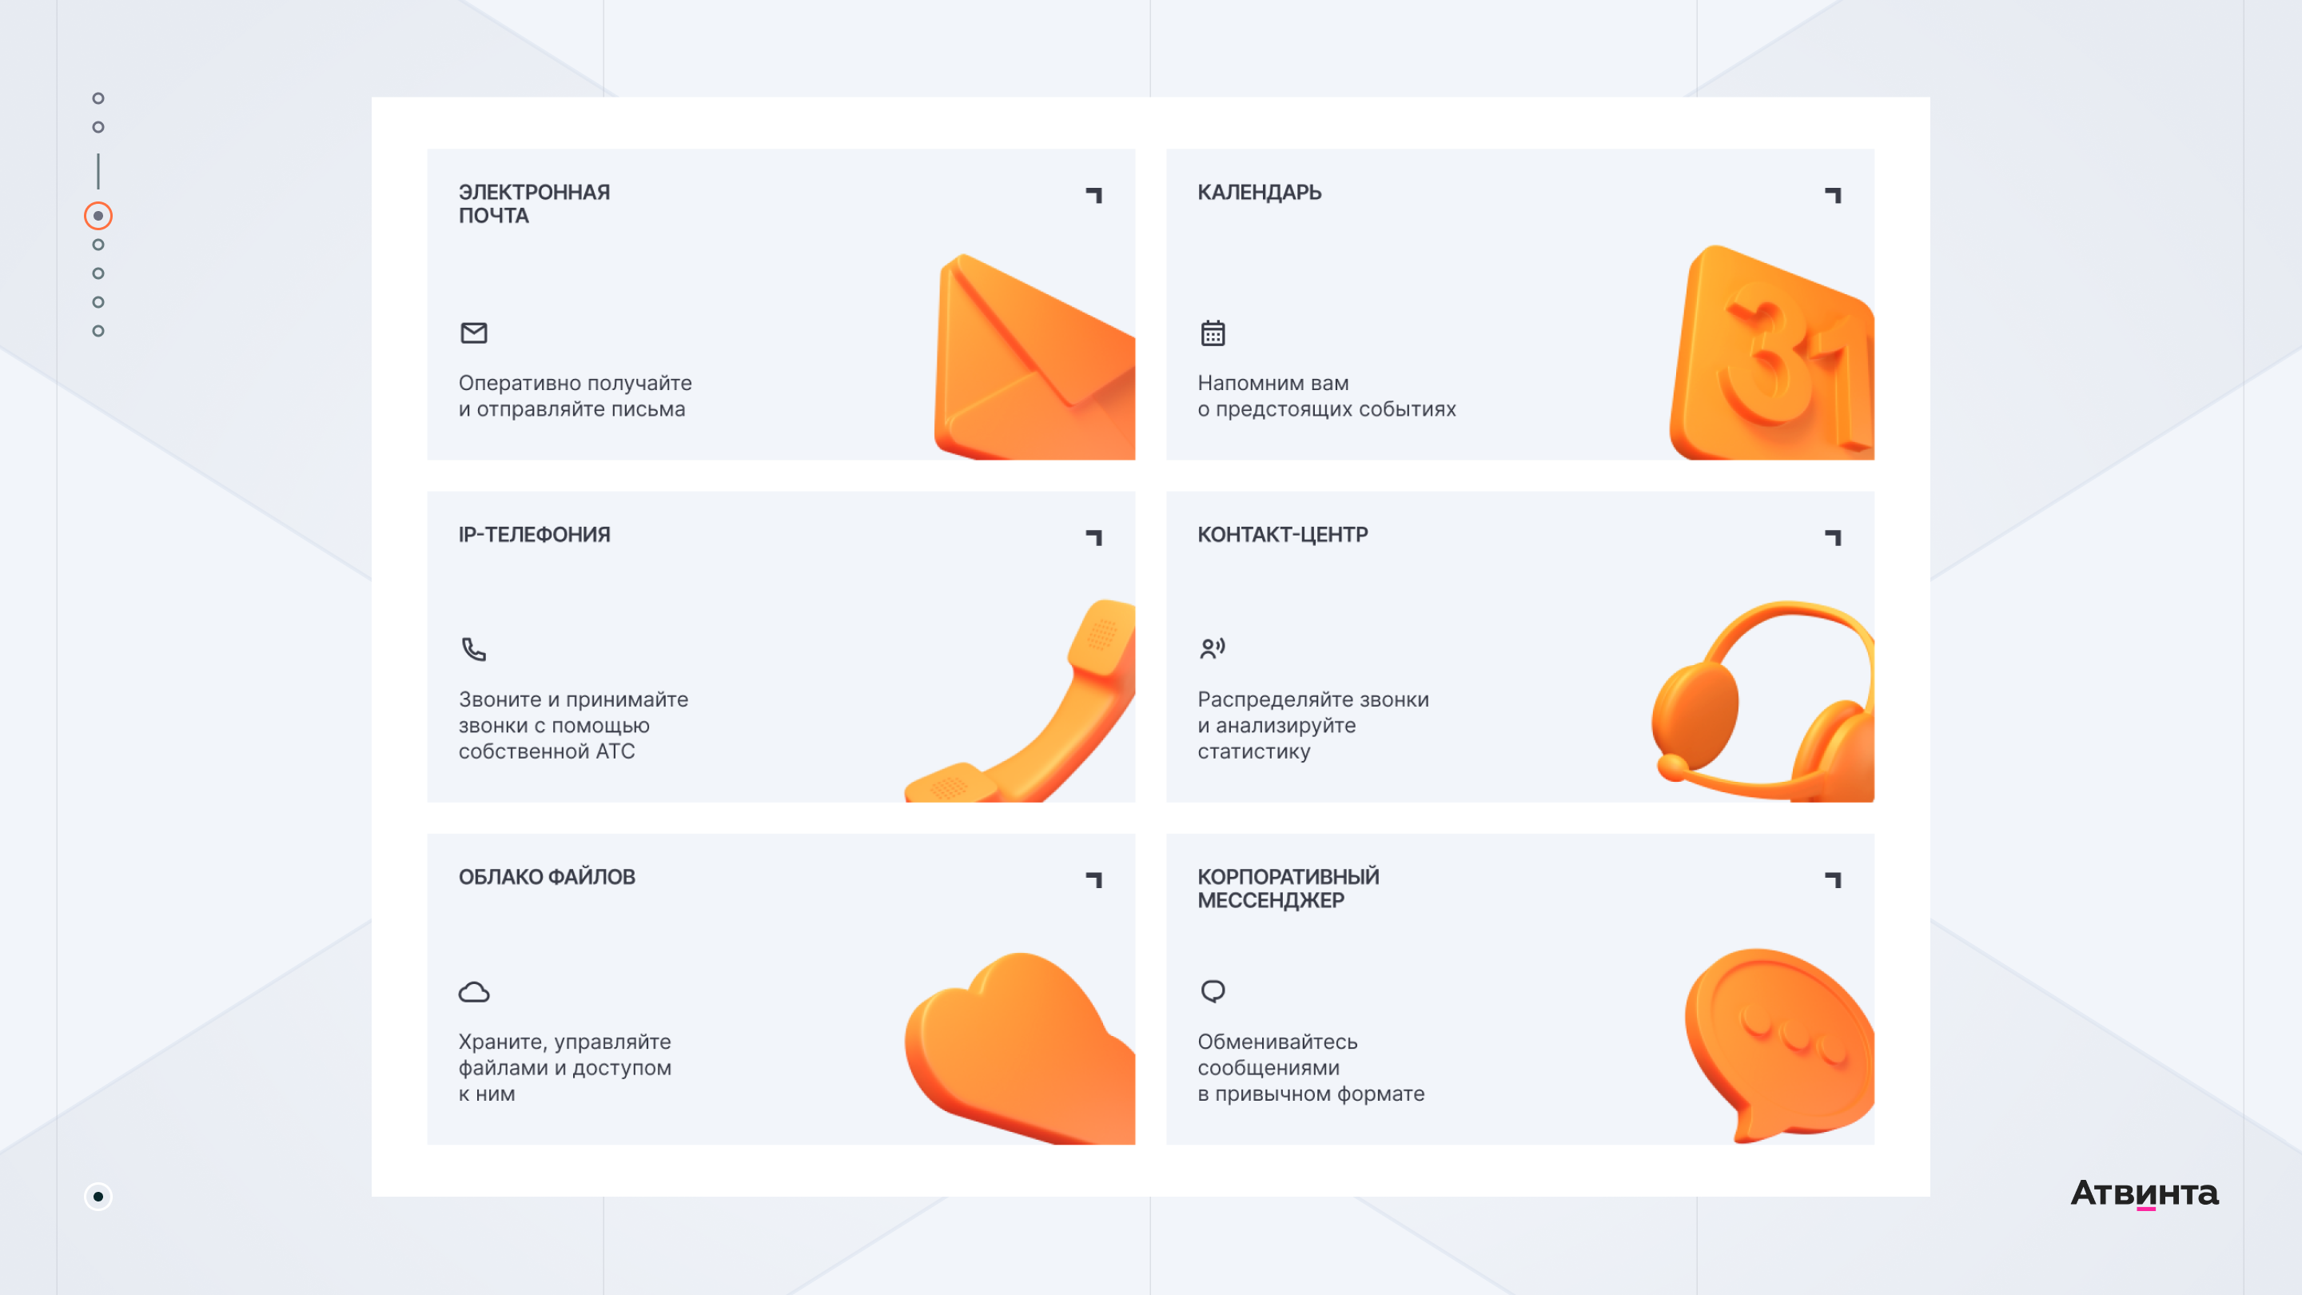Expand IP-телефония card corner arrow

coord(1093,537)
